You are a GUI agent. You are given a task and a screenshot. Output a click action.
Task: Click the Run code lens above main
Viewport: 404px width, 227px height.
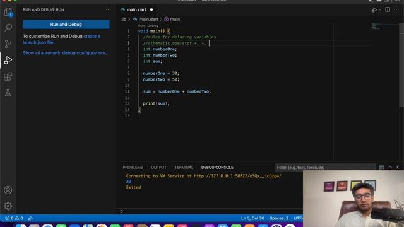pyautogui.click(x=141, y=26)
